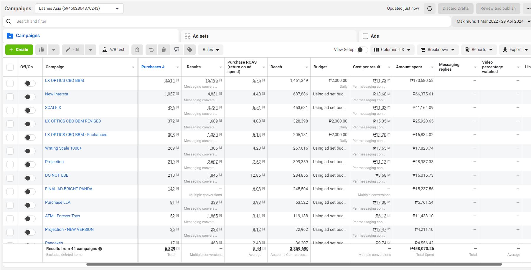531x270 pixels.
Task: Open Reach column header menu arrow
Action: click(307, 67)
